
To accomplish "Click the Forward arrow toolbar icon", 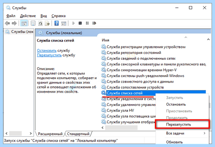I will click(14, 23).
